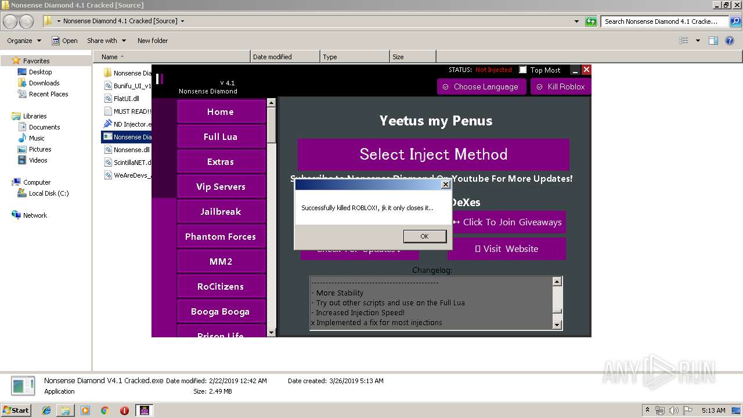Open Desktop in Favorites
Viewport: 743px width, 418px height.
pyautogui.click(x=40, y=72)
